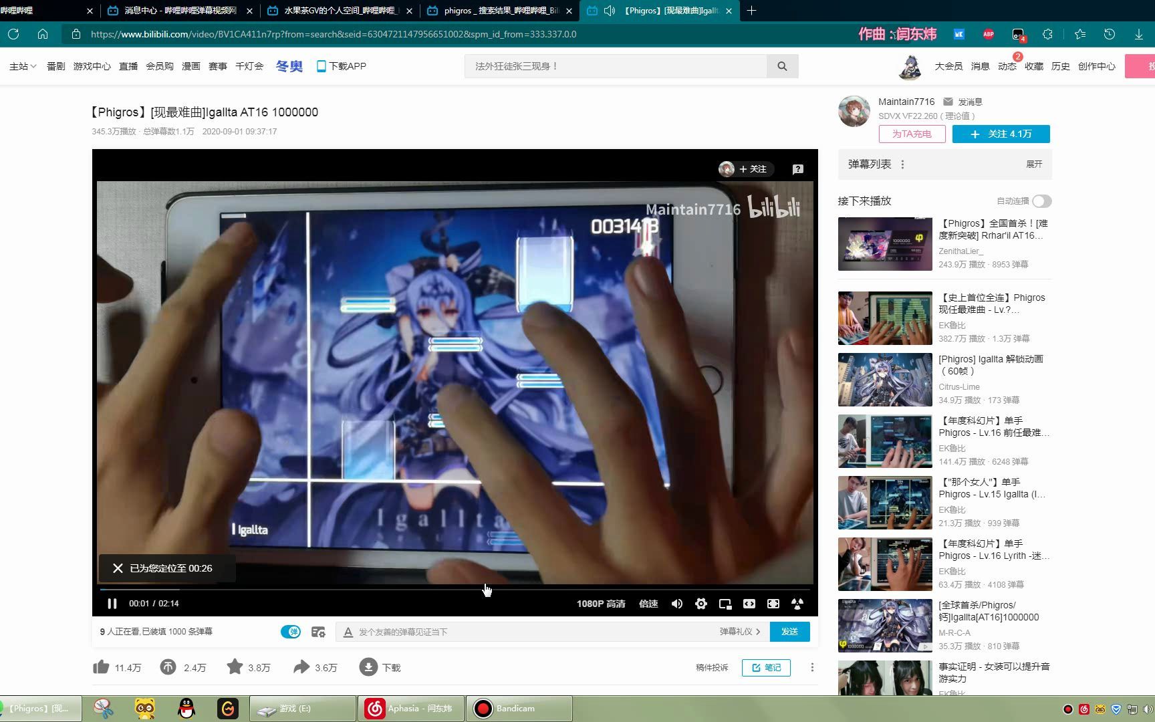Toggle auto-play next switch
The image size is (1155, 722).
coord(1041,201)
